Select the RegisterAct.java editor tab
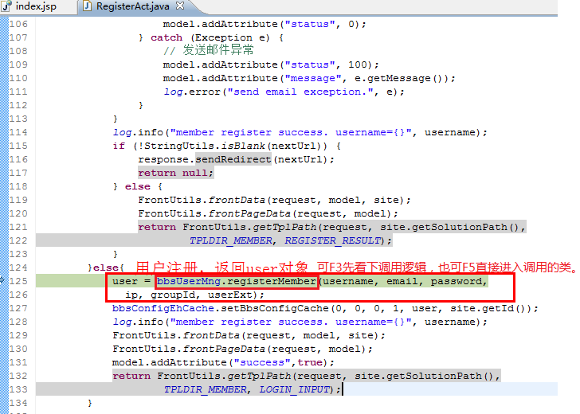580x414 pixels. tap(133, 6)
